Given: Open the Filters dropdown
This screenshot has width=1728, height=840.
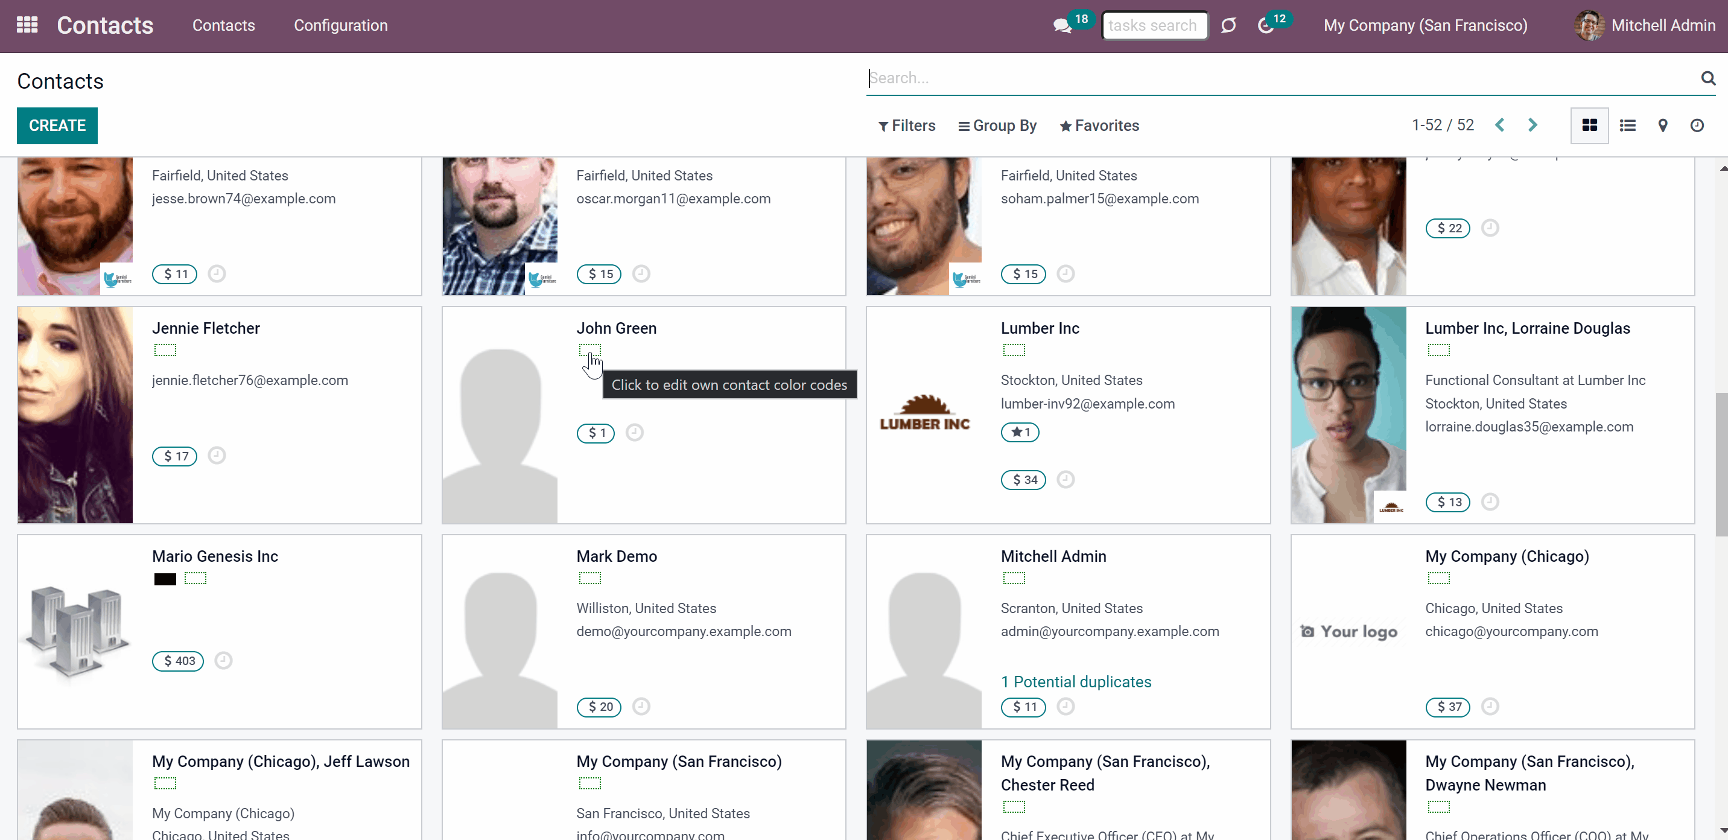Looking at the screenshot, I should tap(907, 126).
